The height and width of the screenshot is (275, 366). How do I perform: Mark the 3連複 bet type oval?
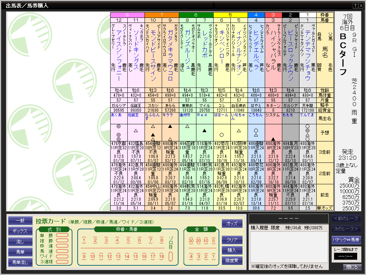pos(62,261)
